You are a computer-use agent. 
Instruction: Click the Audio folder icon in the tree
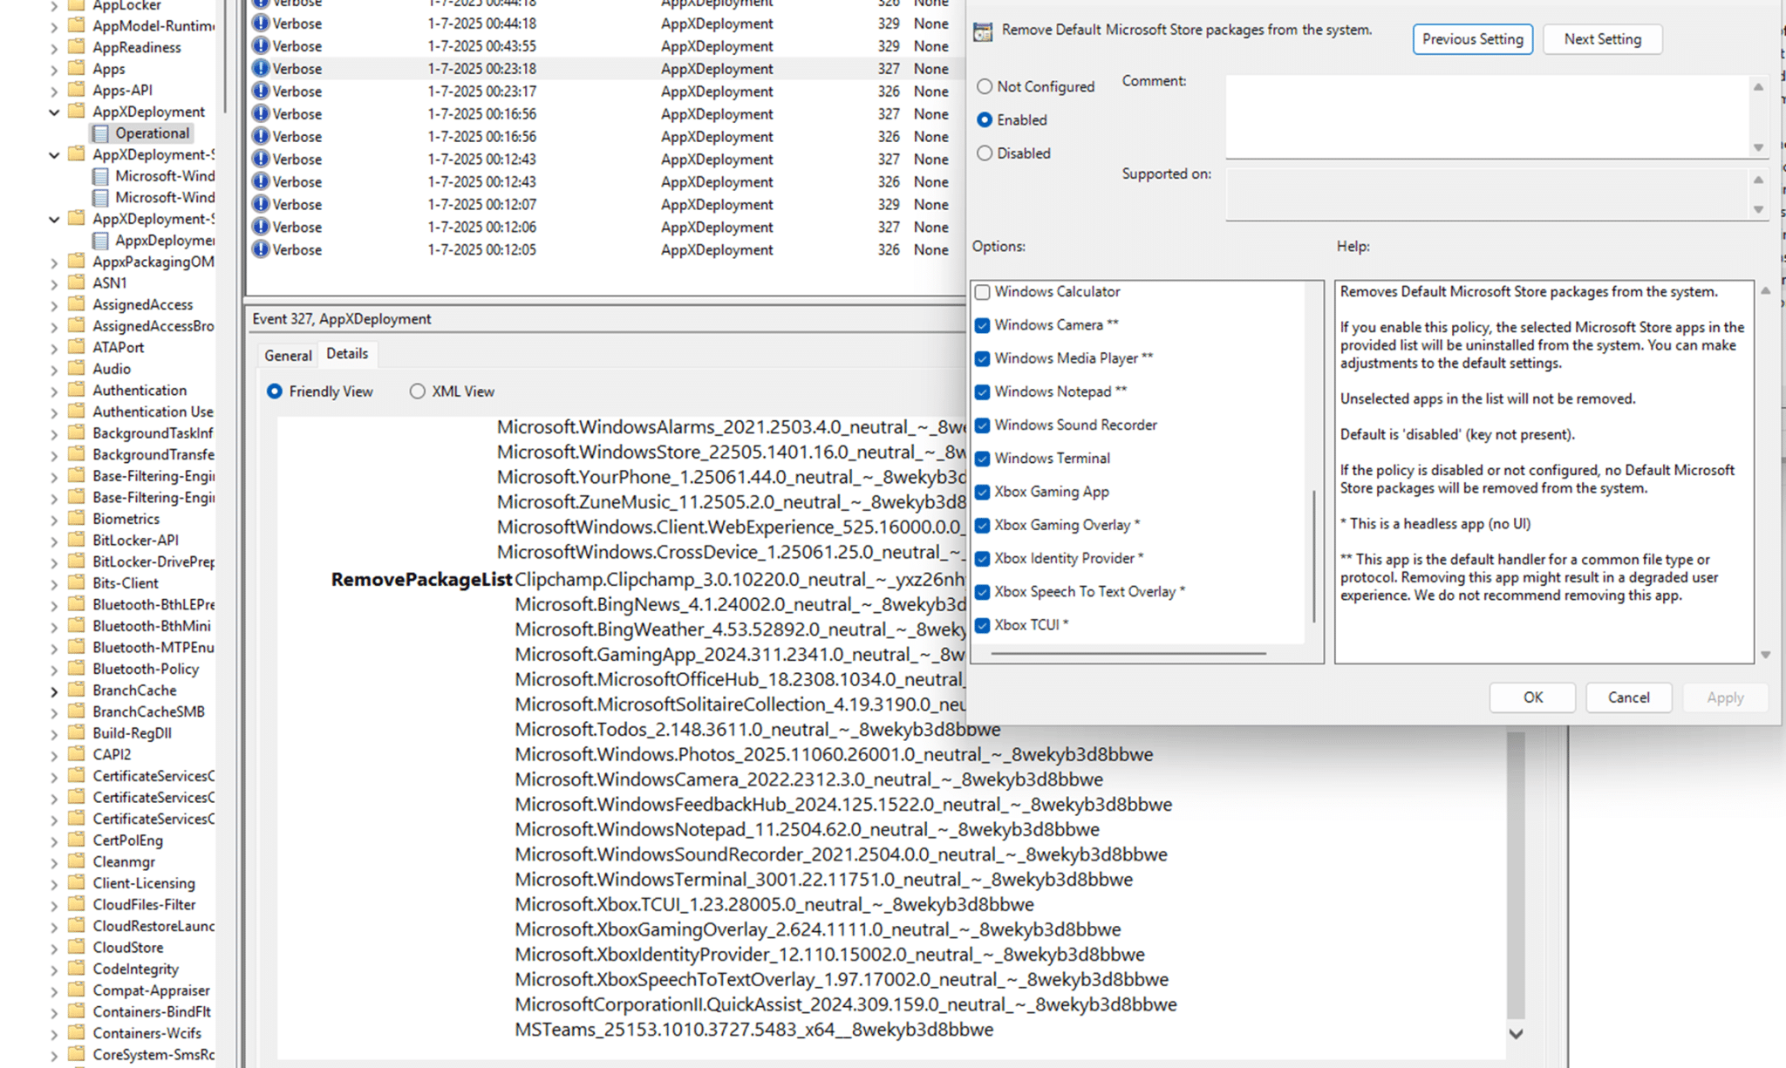pyautogui.click(x=75, y=369)
